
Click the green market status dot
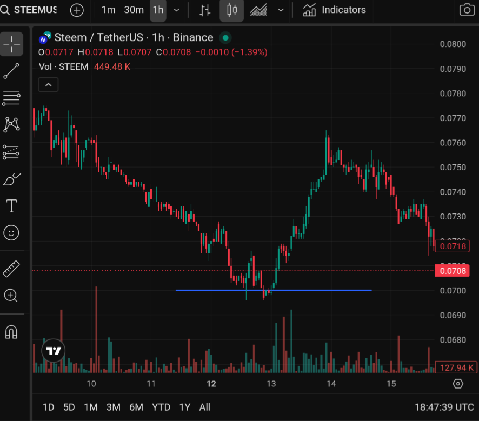point(225,38)
